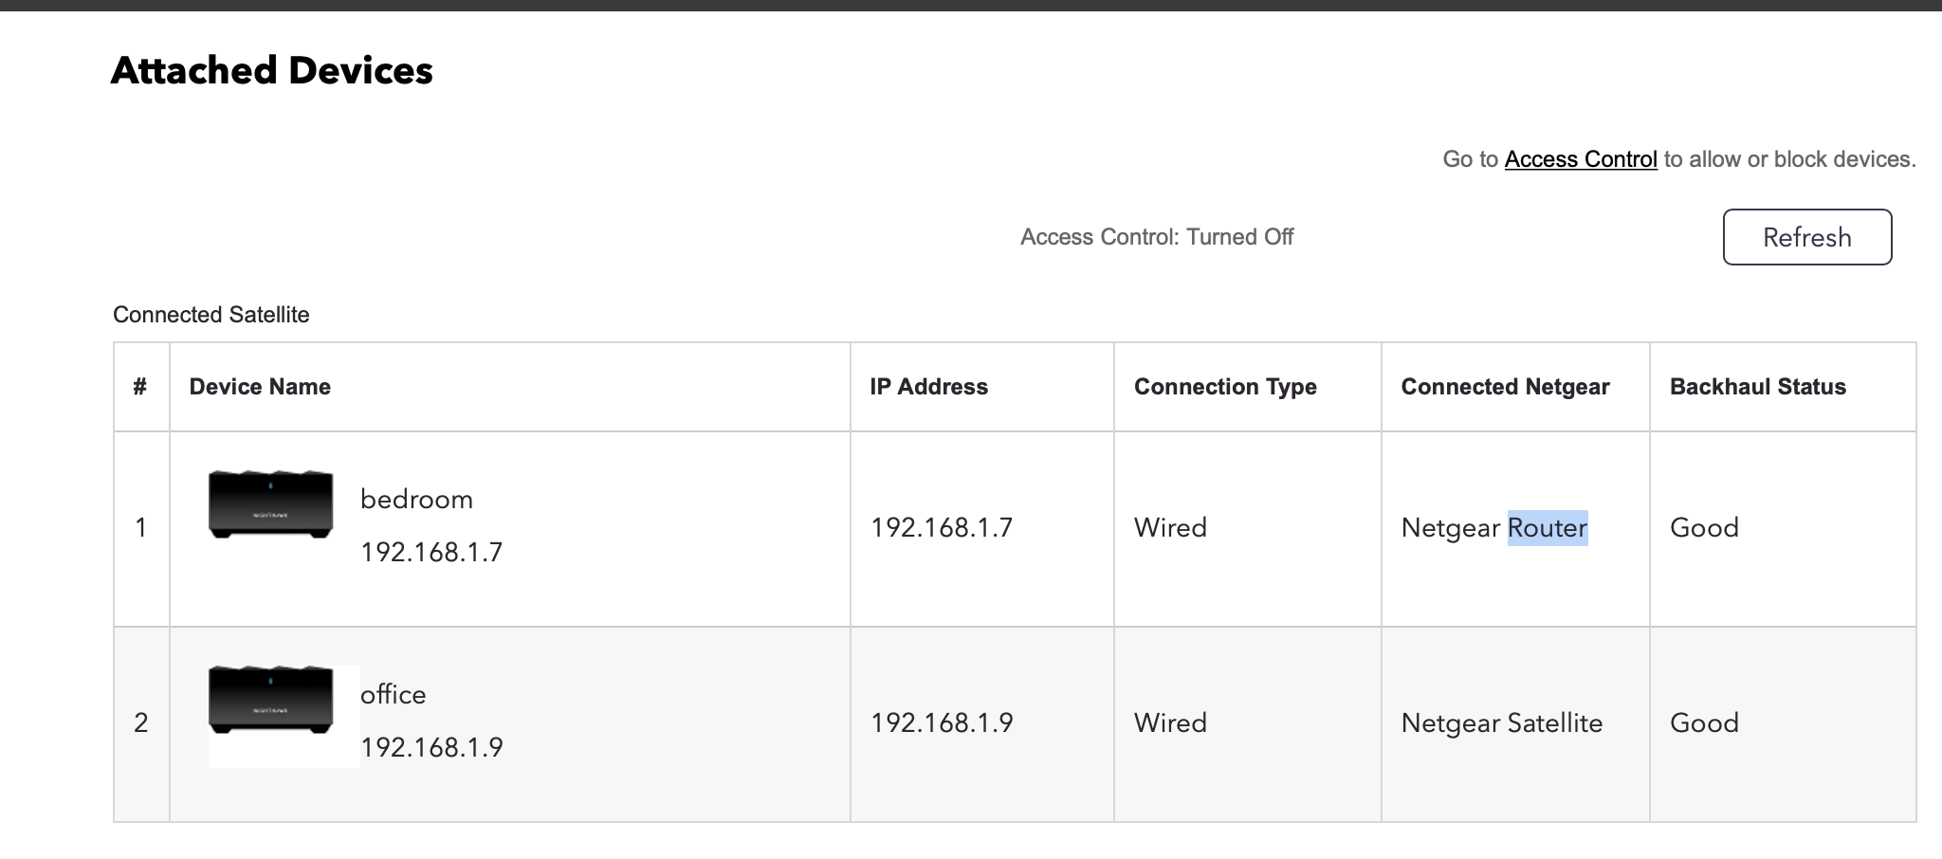Click Good backhaul status for office
Screen dimensions: 1942x859
1704,723
